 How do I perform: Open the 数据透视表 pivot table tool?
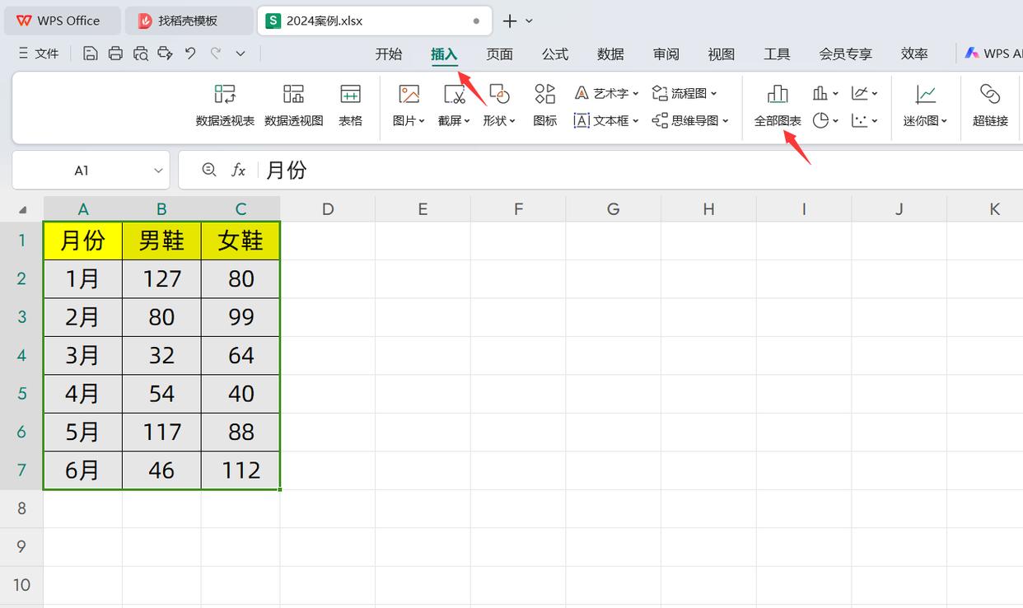pyautogui.click(x=225, y=105)
